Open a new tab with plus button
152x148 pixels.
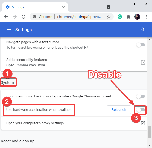coord(74,7)
